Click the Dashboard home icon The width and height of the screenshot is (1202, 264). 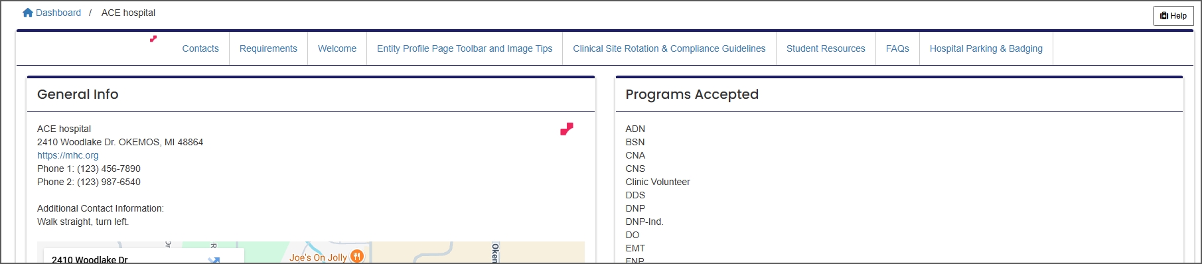pos(28,13)
